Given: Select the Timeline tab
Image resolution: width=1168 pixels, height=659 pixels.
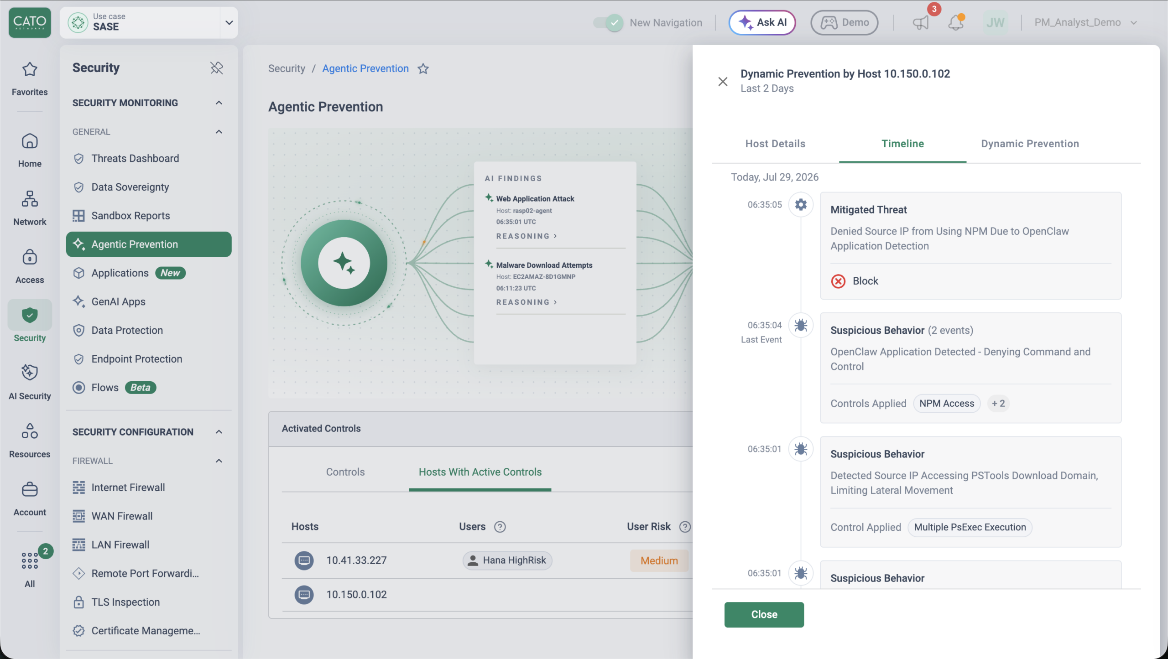Looking at the screenshot, I should coord(902,144).
